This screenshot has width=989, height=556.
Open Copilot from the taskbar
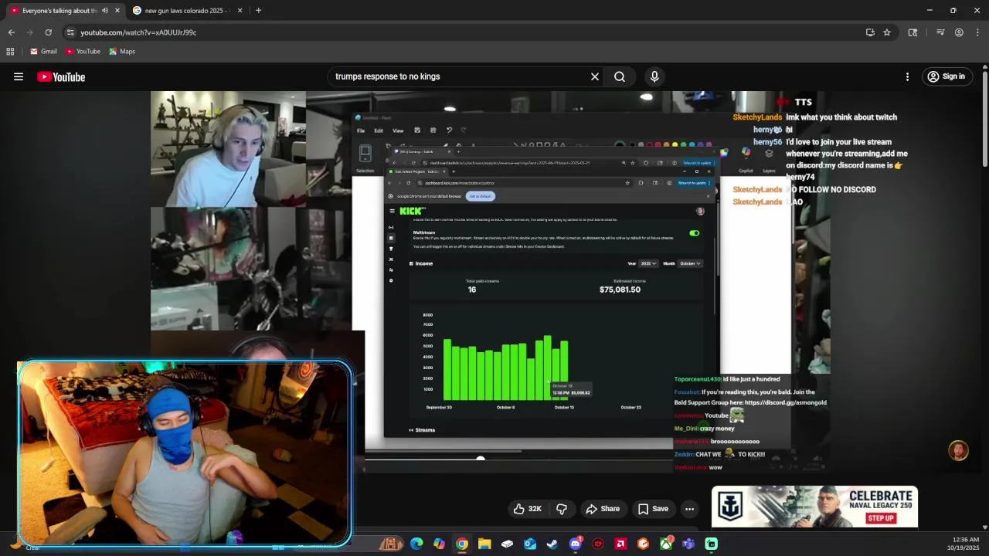439,544
